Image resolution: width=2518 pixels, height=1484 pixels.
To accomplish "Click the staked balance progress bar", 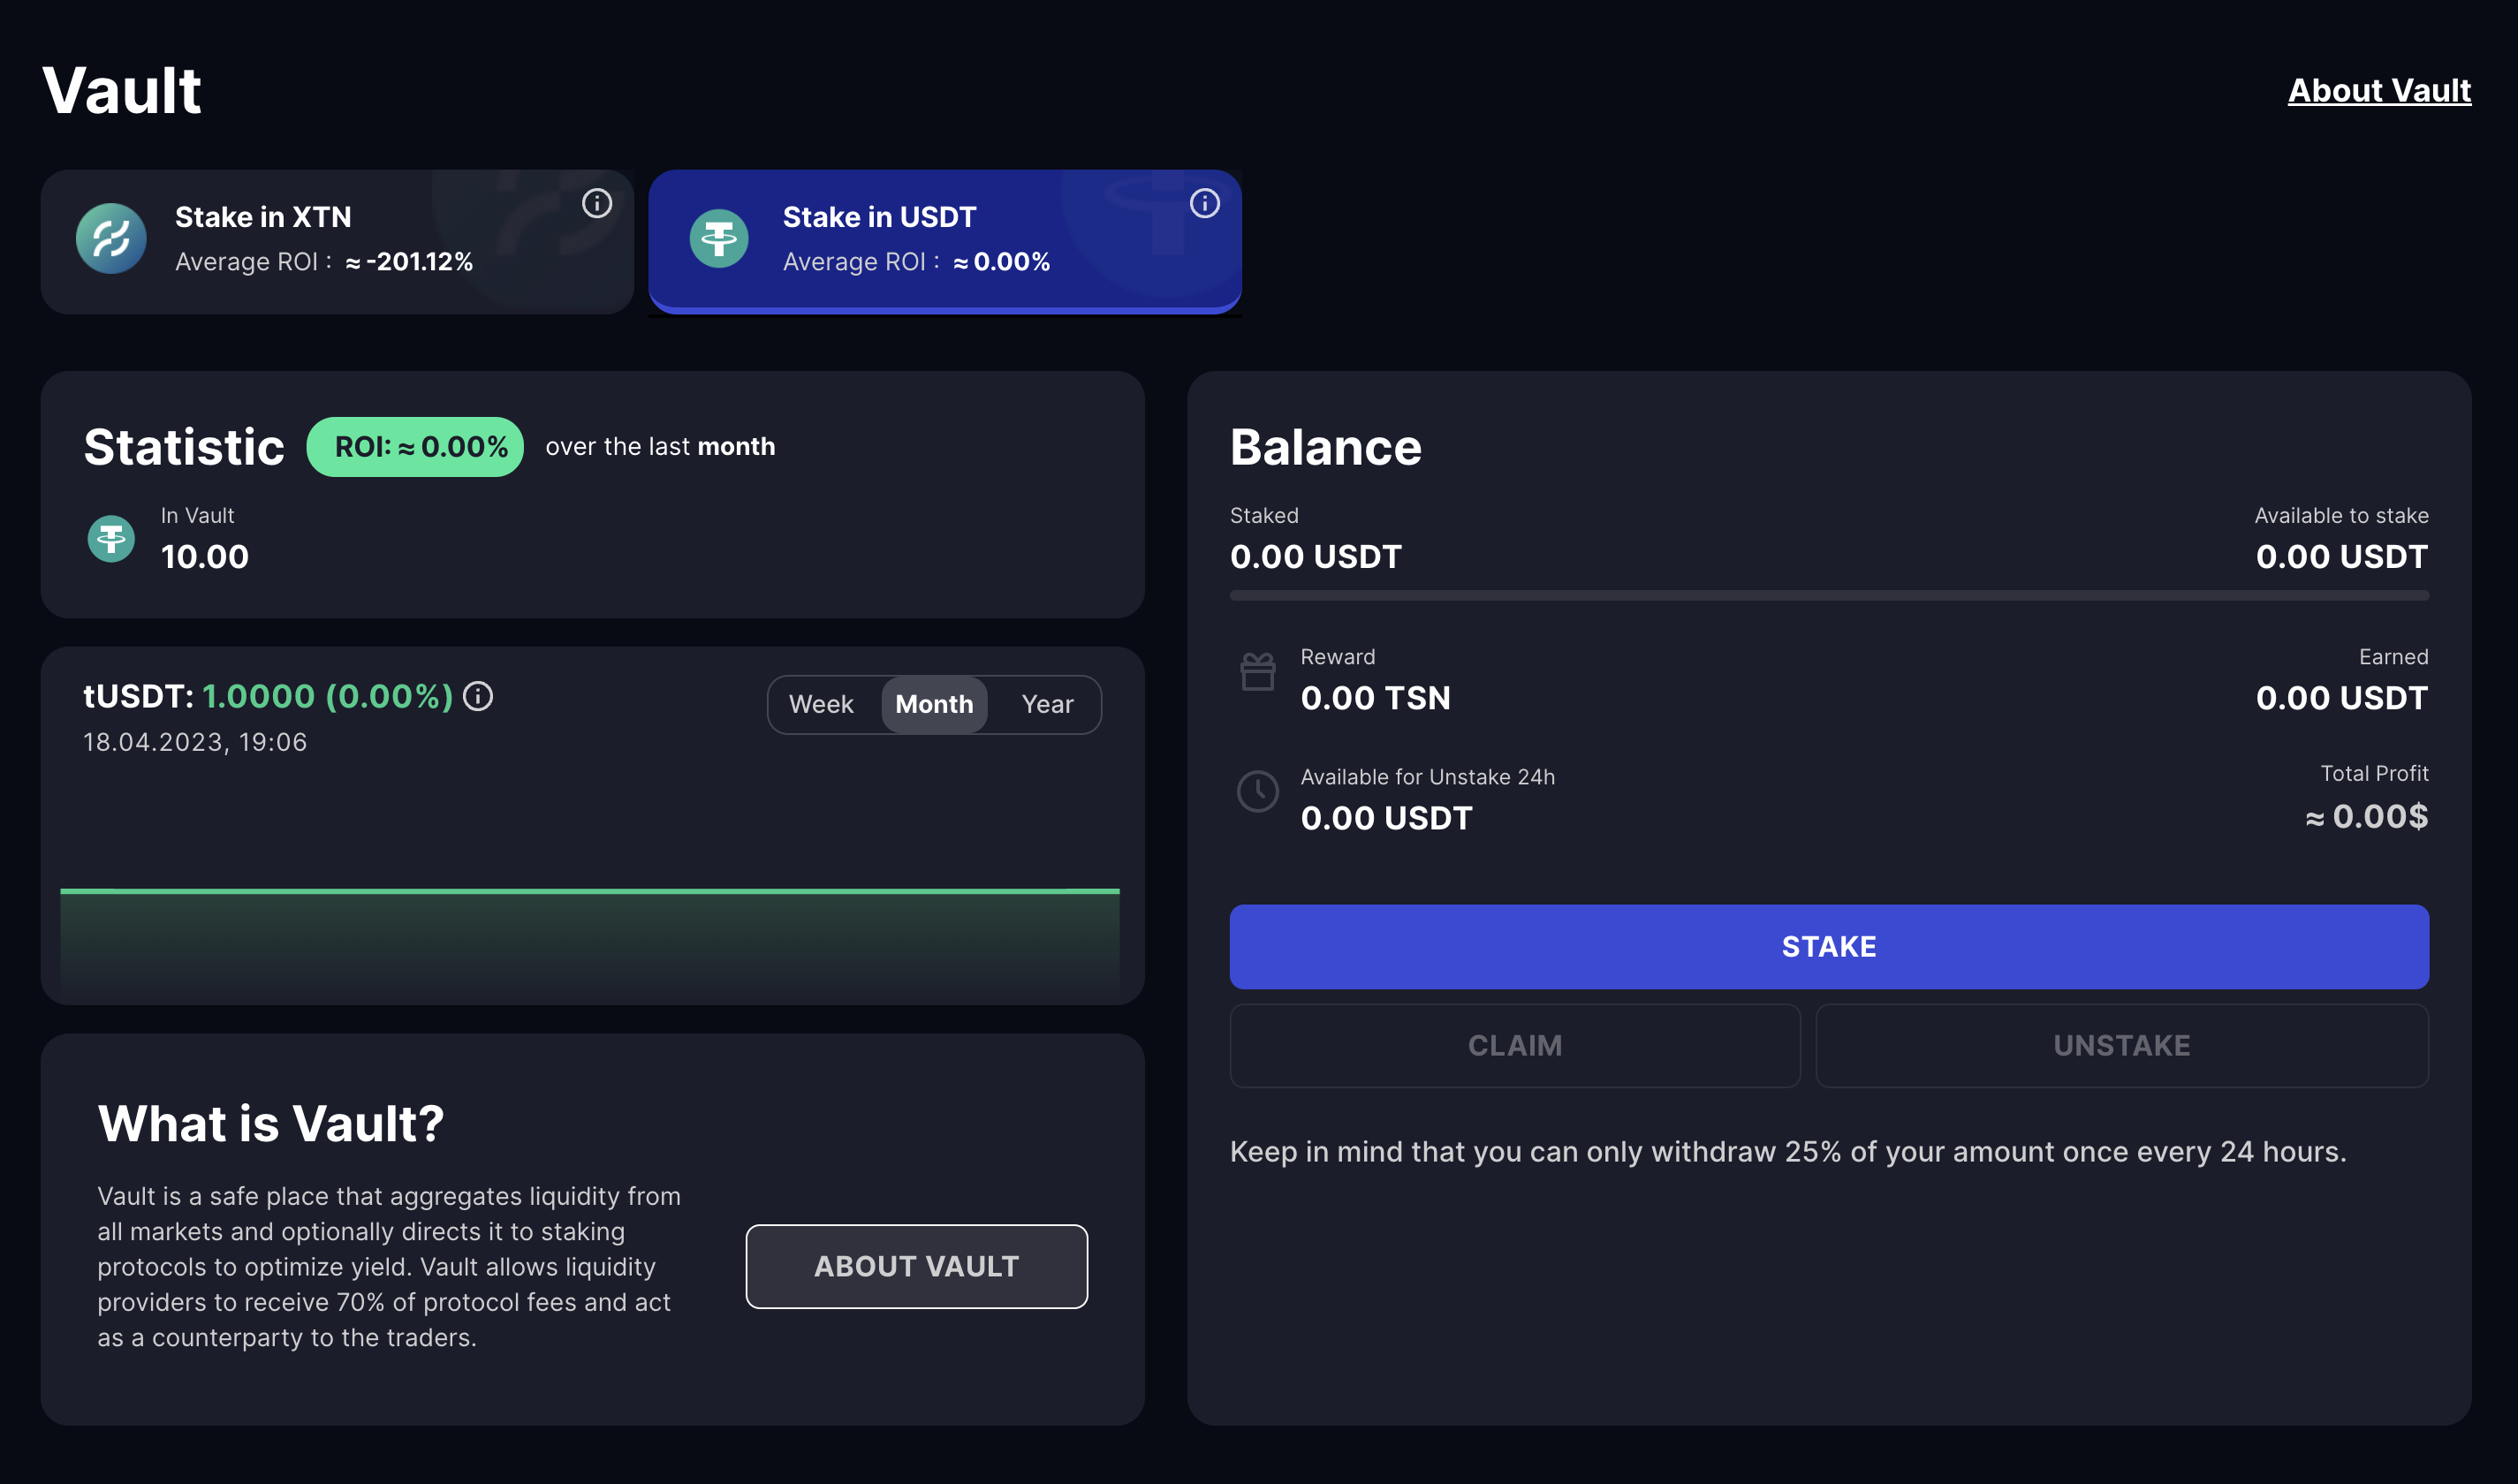I will click(x=1828, y=596).
